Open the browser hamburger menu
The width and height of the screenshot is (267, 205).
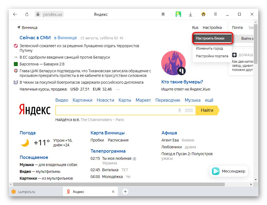coord(215,14)
